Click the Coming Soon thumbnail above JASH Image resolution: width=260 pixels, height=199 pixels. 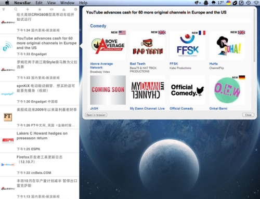tap(108, 90)
